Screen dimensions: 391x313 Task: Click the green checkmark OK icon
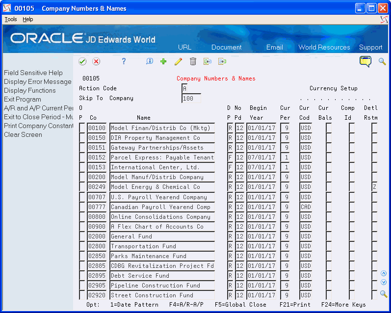[82, 61]
